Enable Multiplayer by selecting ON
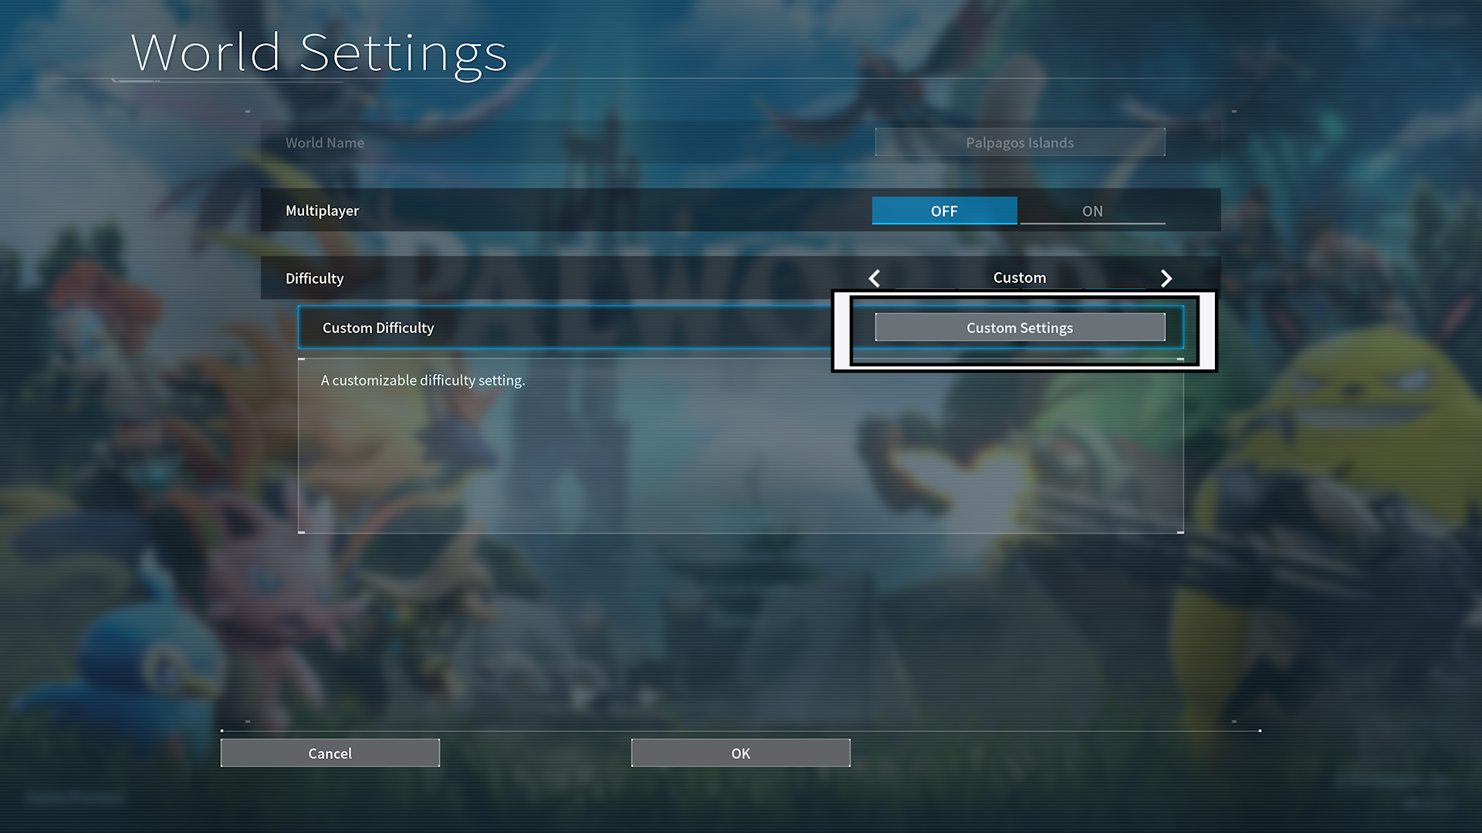The height and width of the screenshot is (833, 1482). 1092,211
